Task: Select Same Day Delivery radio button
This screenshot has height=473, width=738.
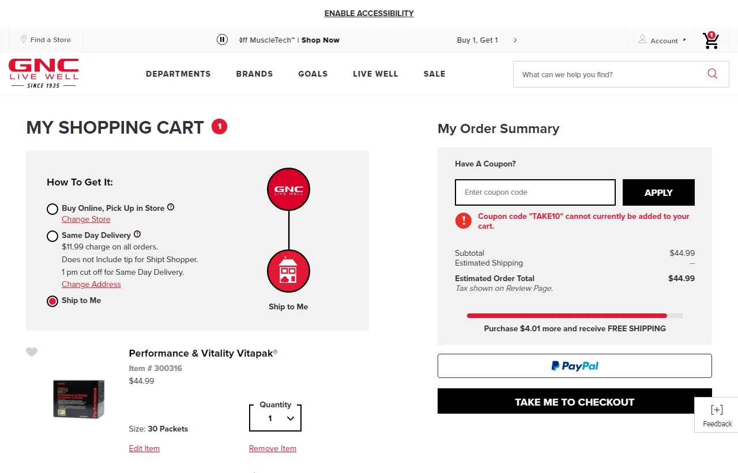Action: click(x=52, y=236)
